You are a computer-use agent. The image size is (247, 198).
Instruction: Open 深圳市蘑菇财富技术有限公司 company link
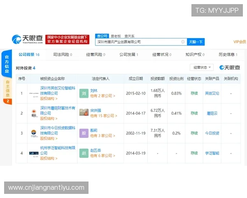pyautogui.click(x=58, y=111)
